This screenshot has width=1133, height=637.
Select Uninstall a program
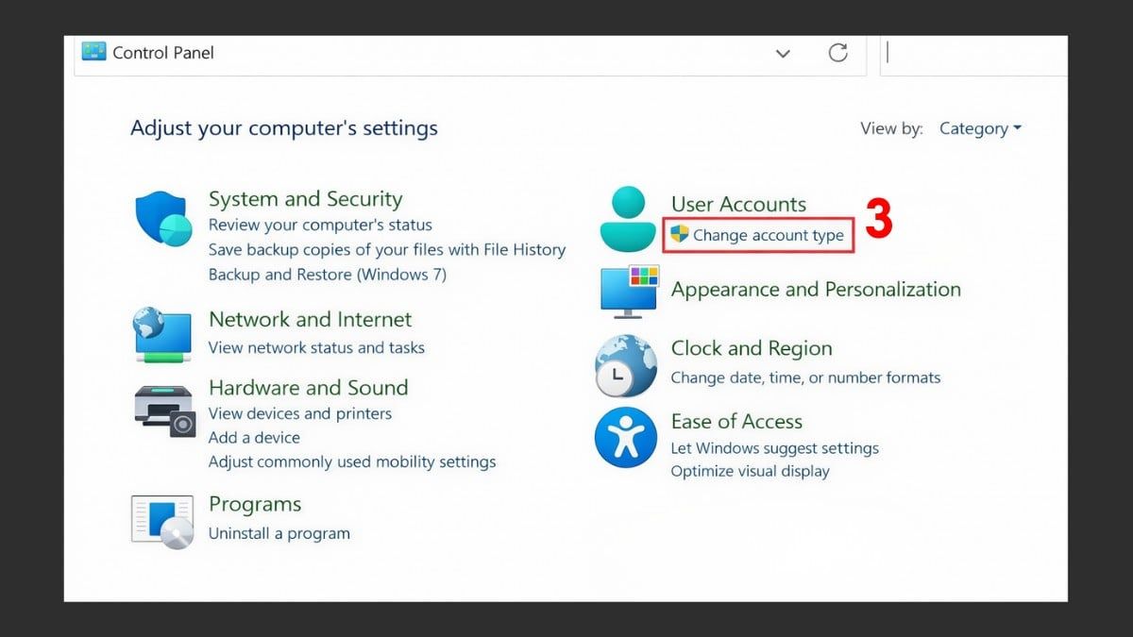[x=279, y=532]
